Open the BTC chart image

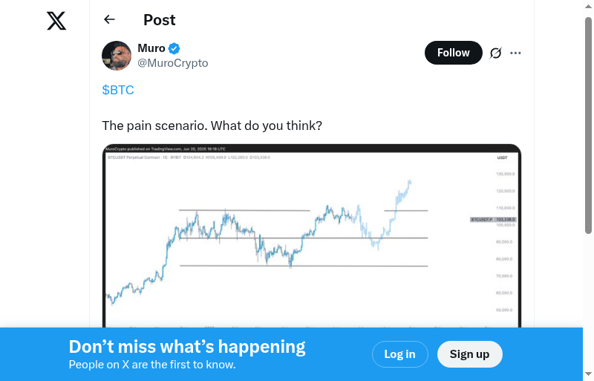point(312,238)
